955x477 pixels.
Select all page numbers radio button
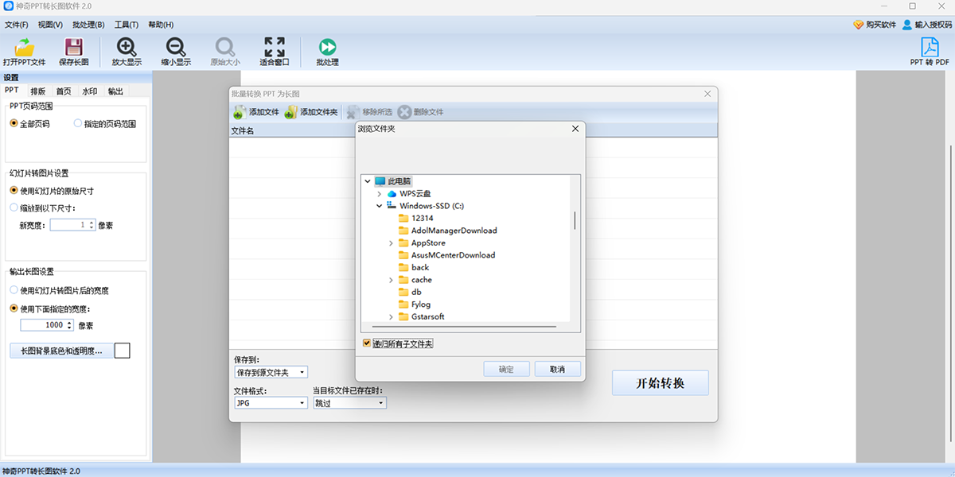pyautogui.click(x=14, y=123)
